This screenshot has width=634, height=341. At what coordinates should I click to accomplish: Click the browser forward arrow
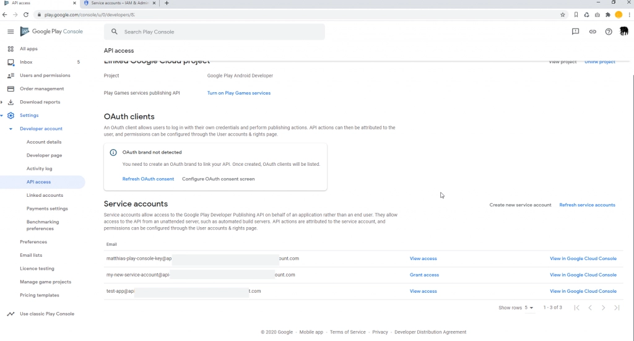[15, 15]
